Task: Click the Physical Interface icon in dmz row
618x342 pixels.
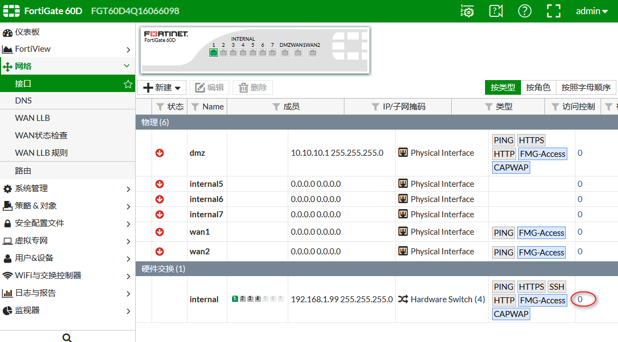Action: [x=403, y=152]
